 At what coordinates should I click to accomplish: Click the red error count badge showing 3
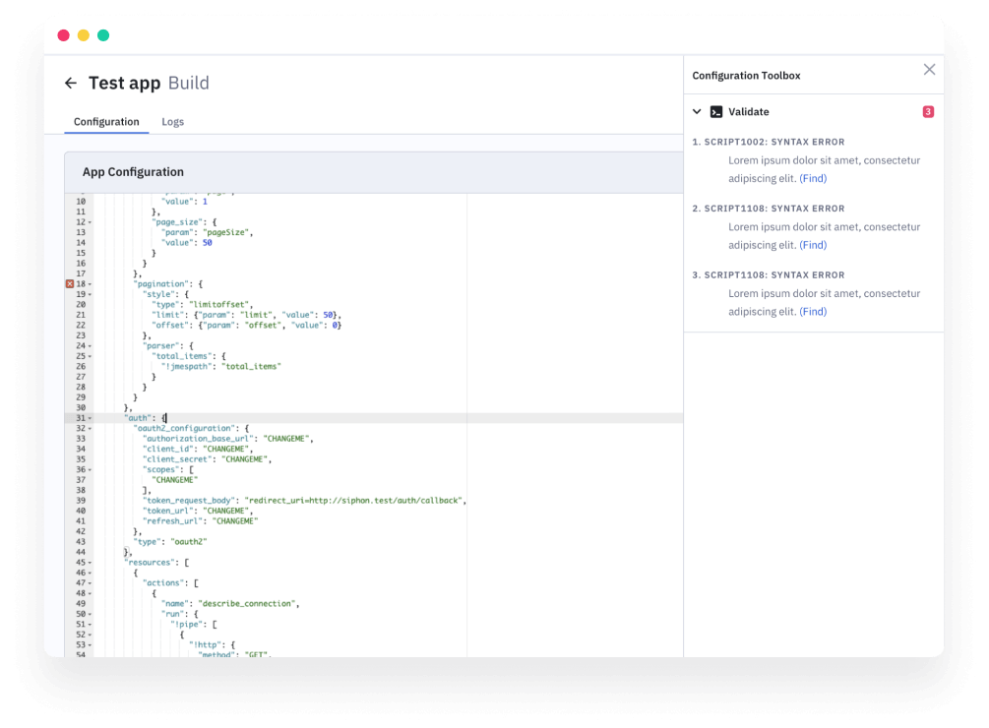928,111
